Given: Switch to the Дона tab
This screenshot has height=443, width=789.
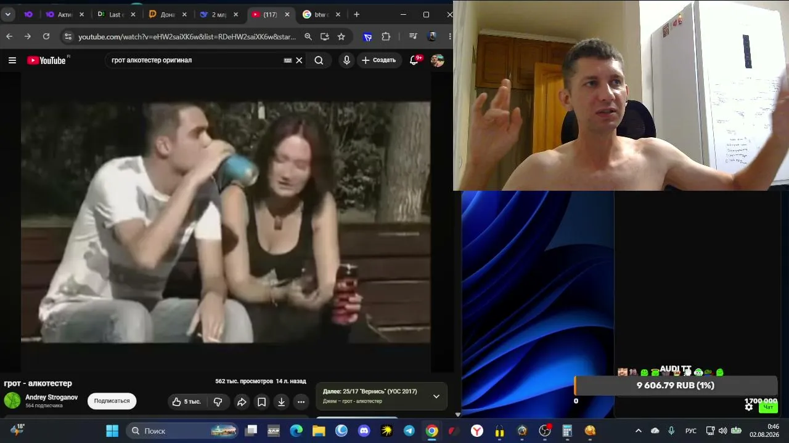Looking at the screenshot, I should point(166,15).
